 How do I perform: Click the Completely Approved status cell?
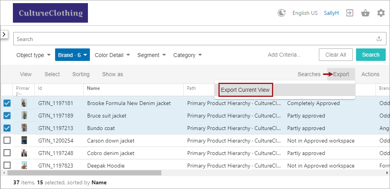click(x=313, y=103)
